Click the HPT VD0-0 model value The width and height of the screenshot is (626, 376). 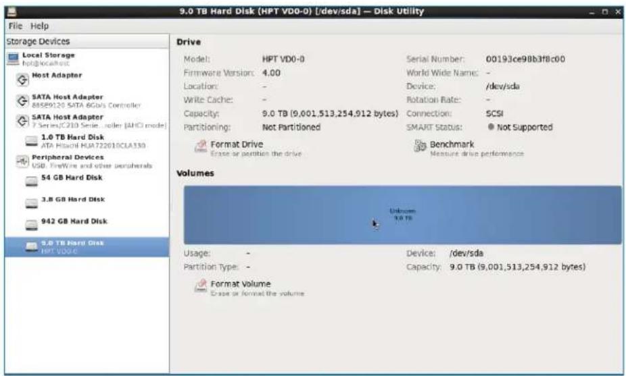[x=283, y=59]
